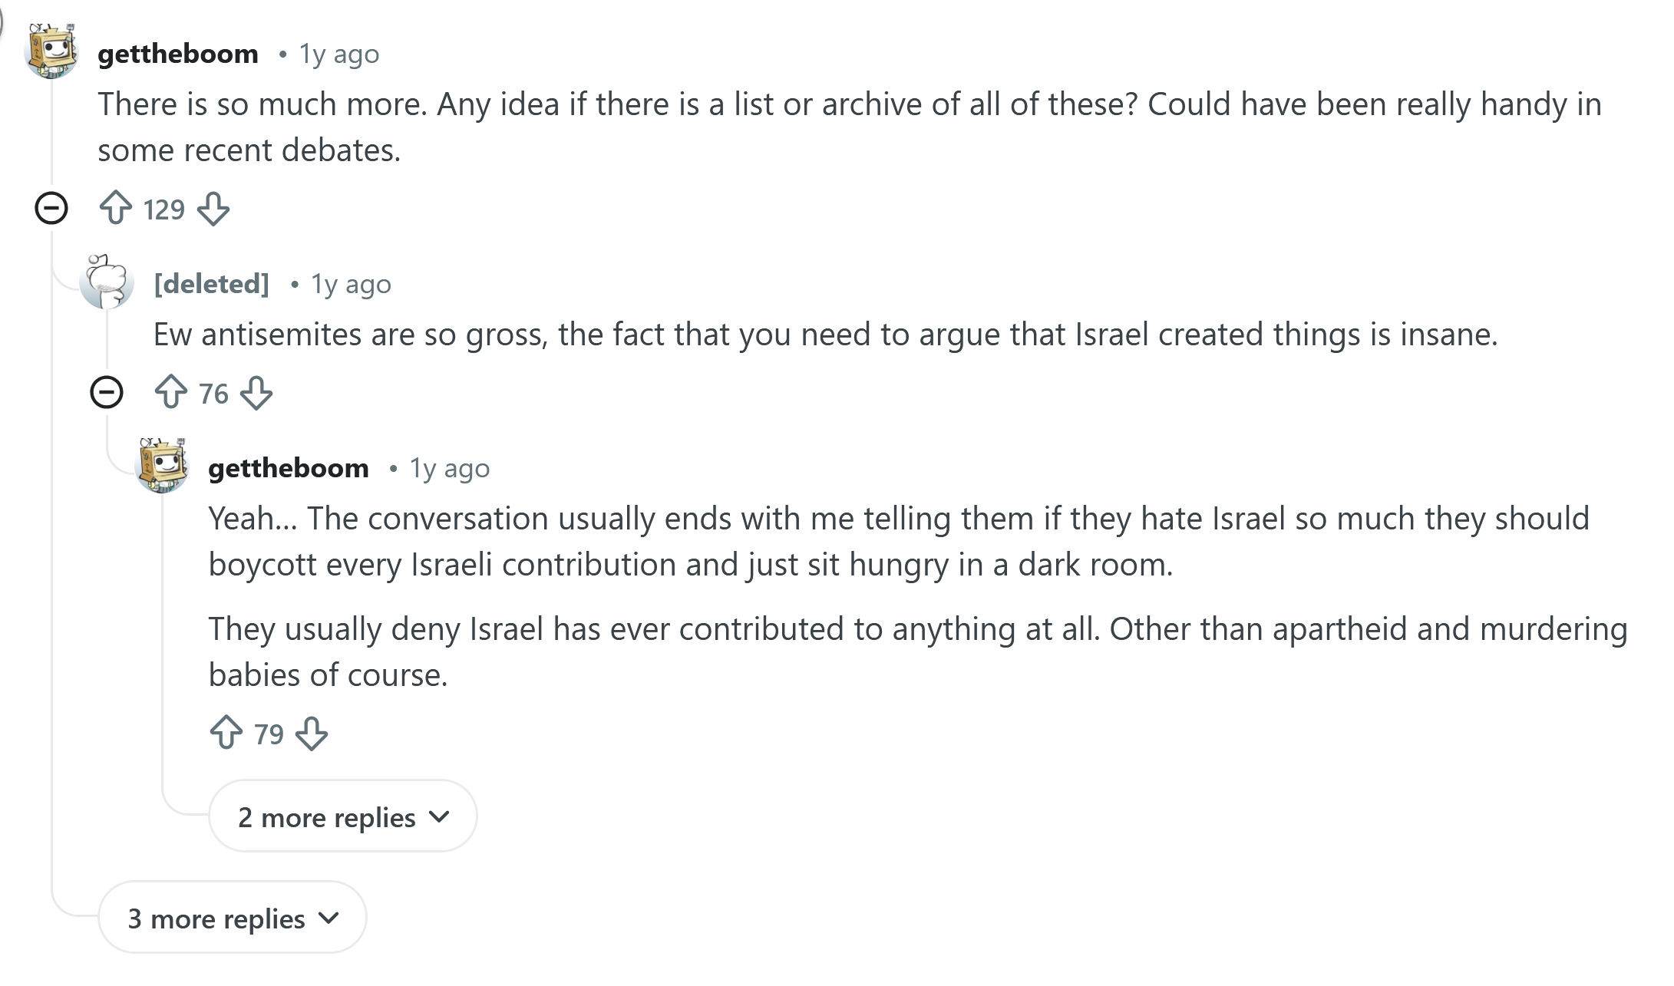
Task: Click the chevron beside 3 more replies
Action: coord(329,918)
